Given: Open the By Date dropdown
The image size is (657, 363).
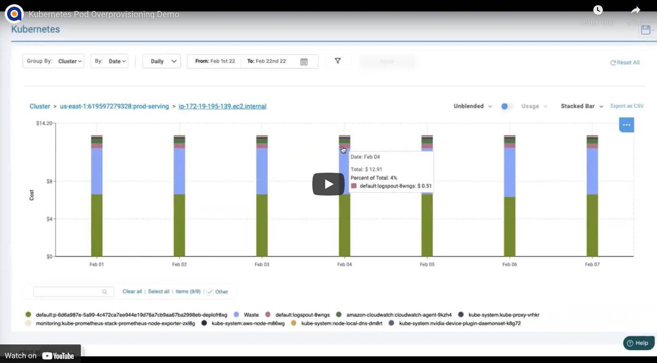Looking at the screenshot, I should 109,61.
